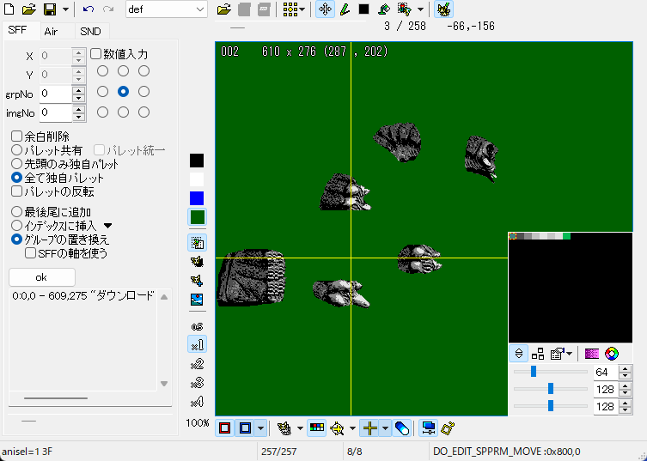Set zoom to x0.5

tap(198, 326)
